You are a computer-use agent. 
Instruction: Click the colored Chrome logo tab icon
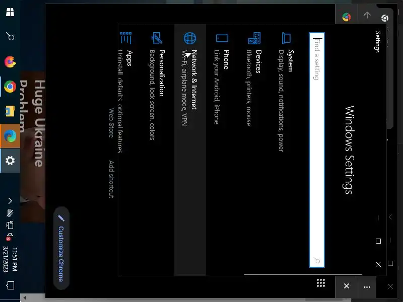(347, 17)
